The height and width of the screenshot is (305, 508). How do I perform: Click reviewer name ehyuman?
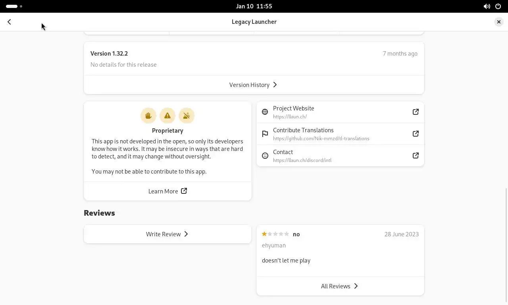[x=274, y=245]
